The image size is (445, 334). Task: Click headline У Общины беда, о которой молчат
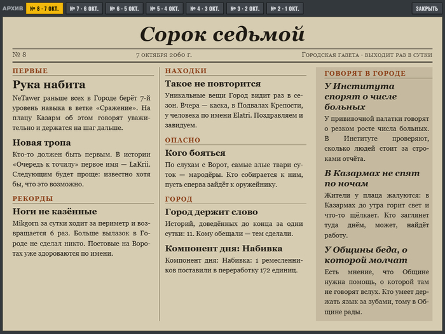(366, 254)
